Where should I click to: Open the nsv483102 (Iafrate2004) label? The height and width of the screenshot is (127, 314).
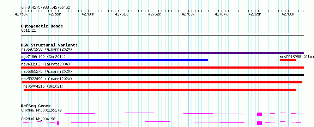(46, 64)
